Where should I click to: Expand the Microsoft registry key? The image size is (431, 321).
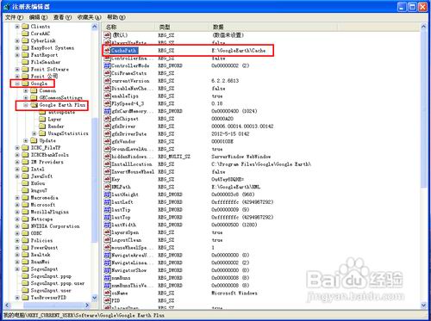[17, 205]
